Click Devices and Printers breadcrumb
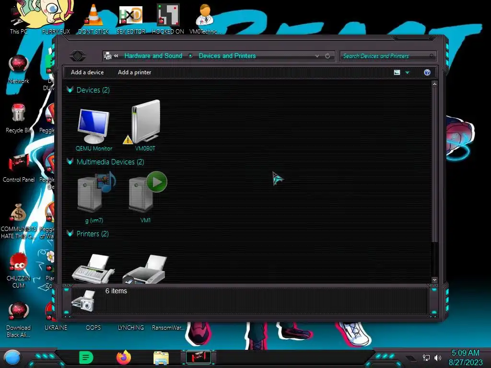Screen dimensions: 491x368 (227, 56)
